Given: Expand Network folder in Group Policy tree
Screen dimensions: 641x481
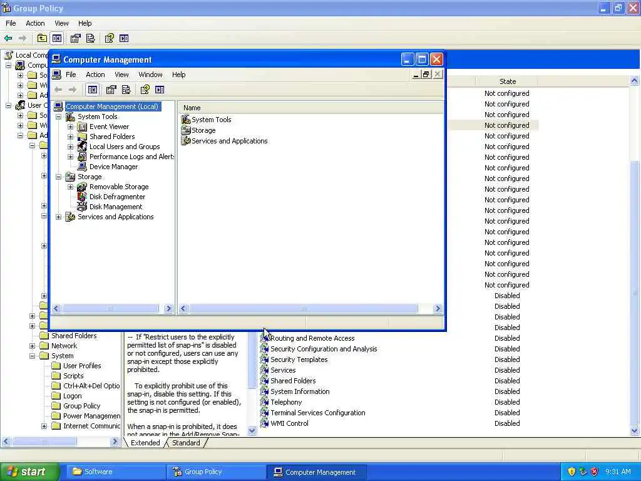Looking at the screenshot, I should click(33, 346).
